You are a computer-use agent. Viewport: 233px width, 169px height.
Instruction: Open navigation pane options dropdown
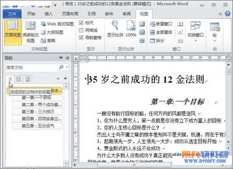click(x=61, y=58)
